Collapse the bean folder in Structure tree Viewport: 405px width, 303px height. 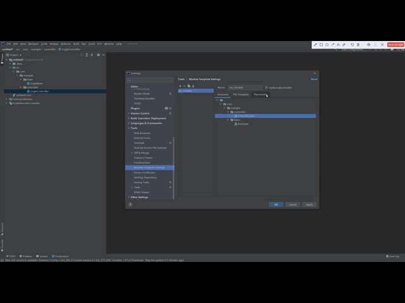click(x=228, y=120)
